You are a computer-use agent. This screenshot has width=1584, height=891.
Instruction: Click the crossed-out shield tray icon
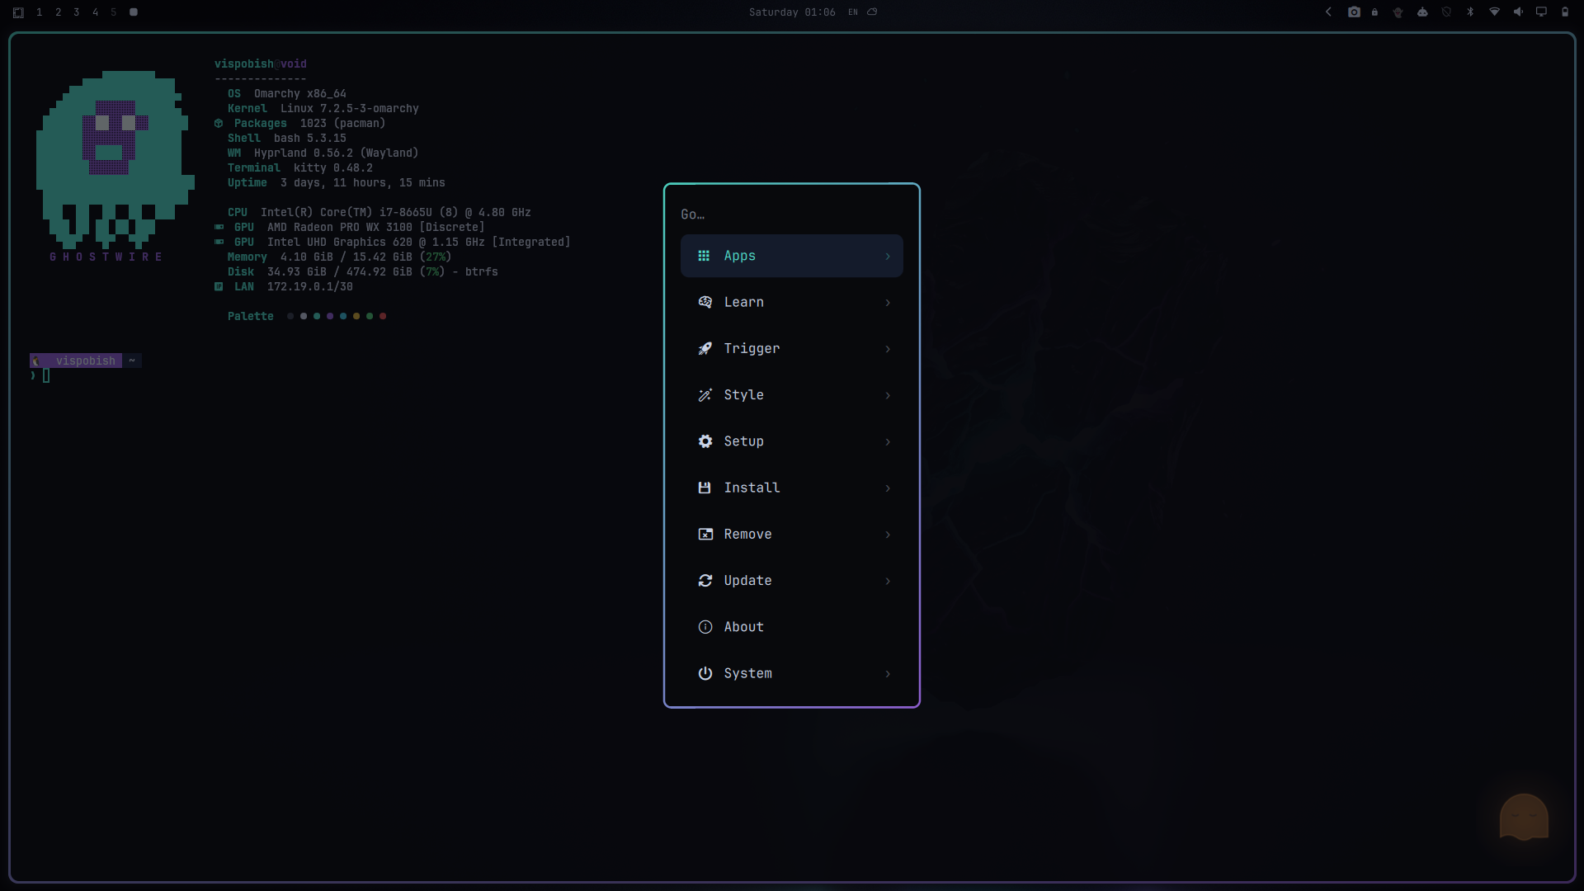pos(1446,12)
